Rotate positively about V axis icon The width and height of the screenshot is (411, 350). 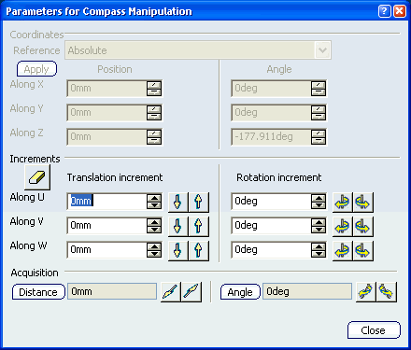362,226
